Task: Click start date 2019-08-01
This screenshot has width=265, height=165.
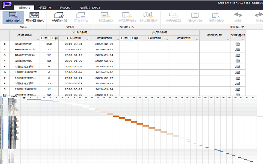Action: tap(74, 44)
